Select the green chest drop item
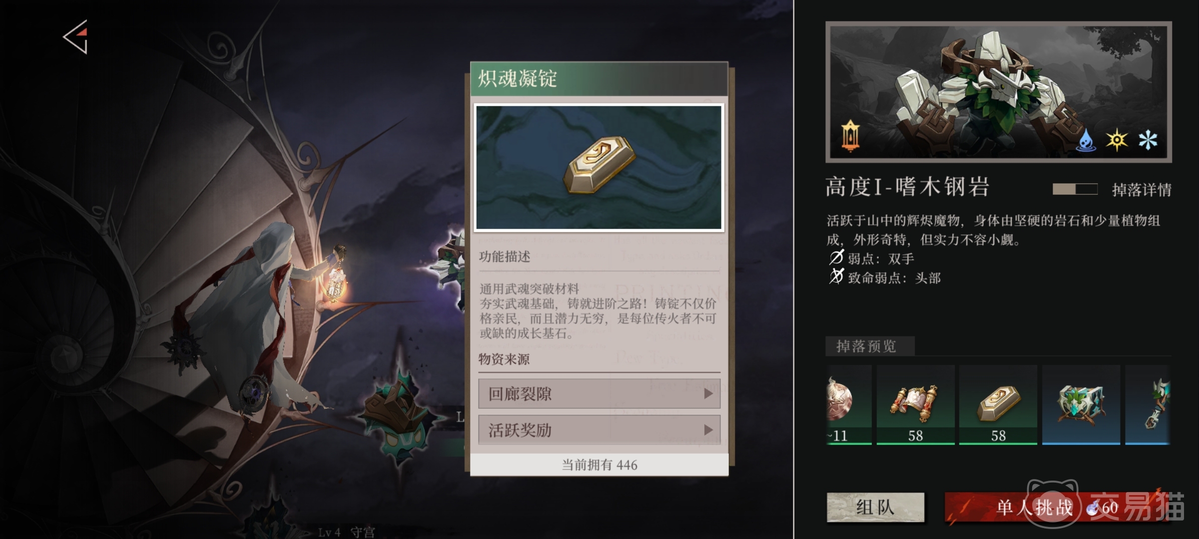The height and width of the screenshot is (539, 1199). pyautogui.click(x=1081, y=405)
